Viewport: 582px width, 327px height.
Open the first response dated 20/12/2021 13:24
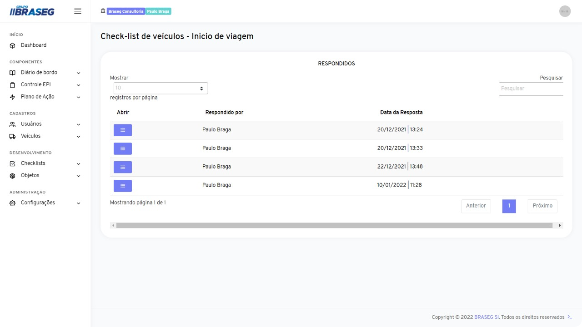pos(122,130)
